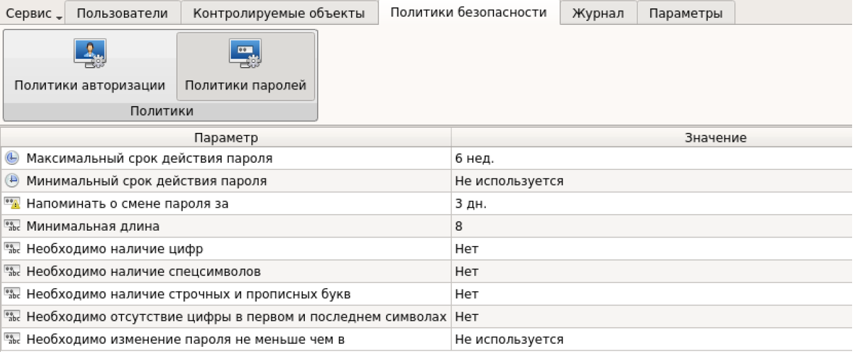Sort by the Параметр column header
The height and width of the screenshot is (352, 854).
tap(226, 137)
